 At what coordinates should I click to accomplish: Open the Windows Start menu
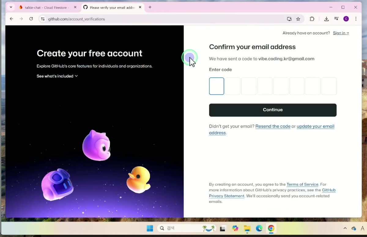(x=150, y=228)
